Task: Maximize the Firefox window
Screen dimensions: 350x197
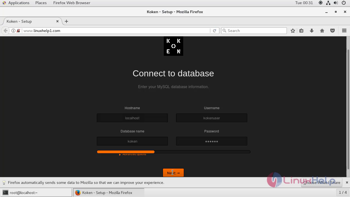Action: pyautogui.click(x=336, y=12)
